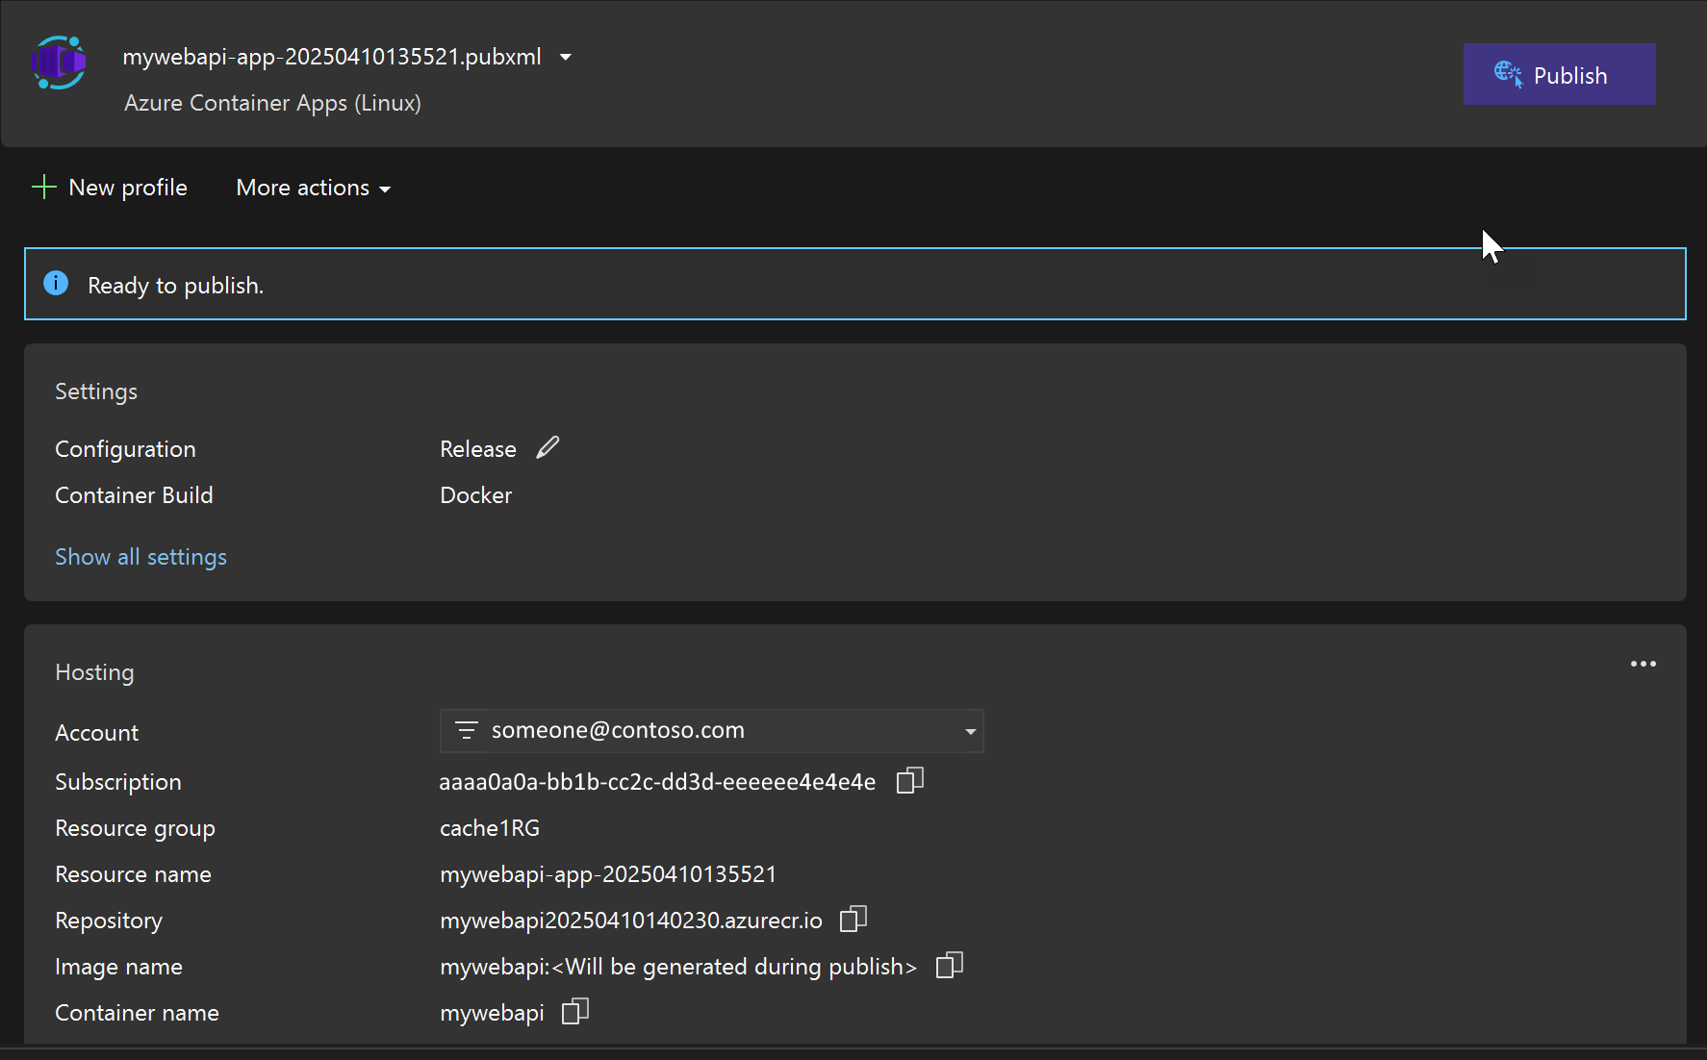Click the Repository label
The width and height of the screenshot is (1707, 1060).
(109, 921)
